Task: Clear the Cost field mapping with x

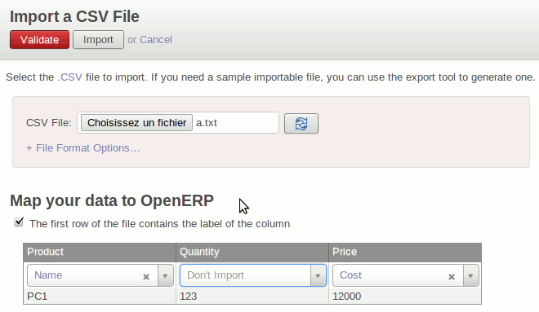Action: (452, 277)
